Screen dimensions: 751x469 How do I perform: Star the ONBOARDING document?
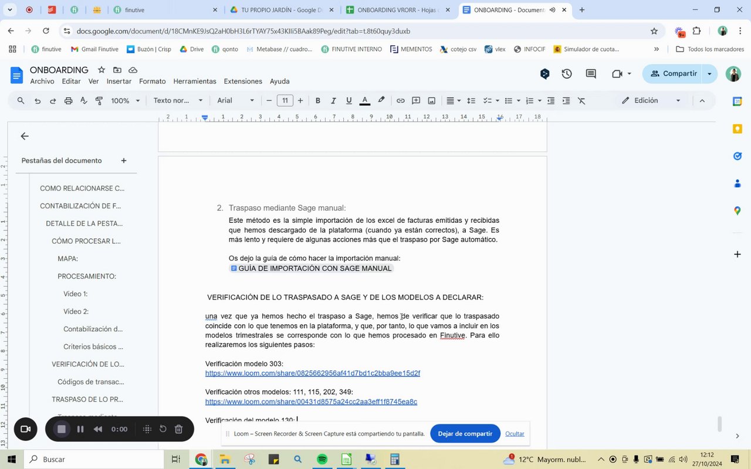click(x=102, y=70)
